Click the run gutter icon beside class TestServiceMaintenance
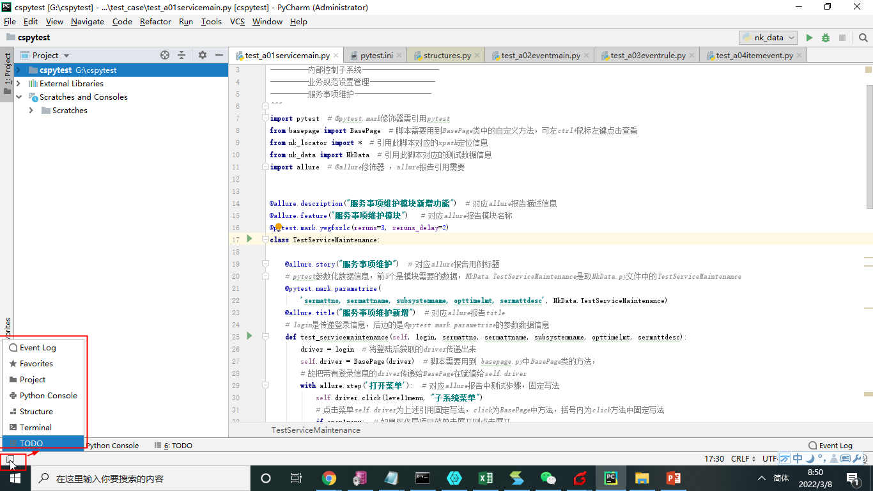This screenshot has height=491, width=873. point(249,238)
